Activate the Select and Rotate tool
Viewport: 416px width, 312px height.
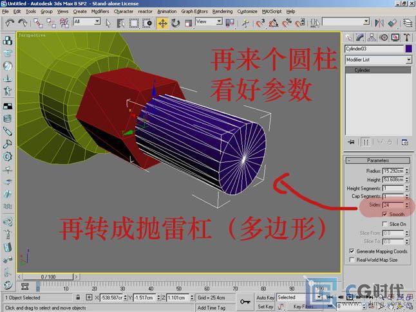(175, 23)
